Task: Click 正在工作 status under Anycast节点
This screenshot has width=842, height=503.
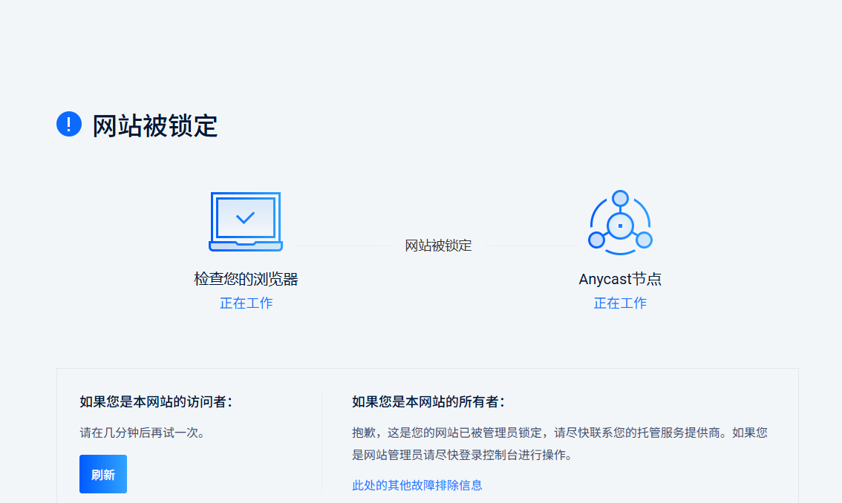Action: tap(620, 303)
